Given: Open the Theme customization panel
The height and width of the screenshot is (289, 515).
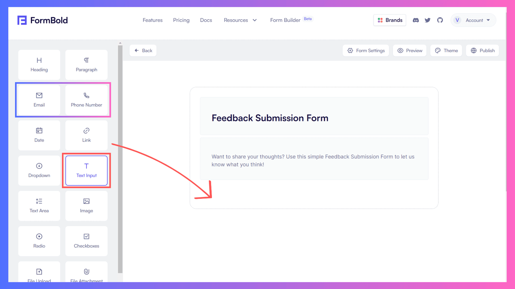Looking at the screenshot, I should [446, 51].
